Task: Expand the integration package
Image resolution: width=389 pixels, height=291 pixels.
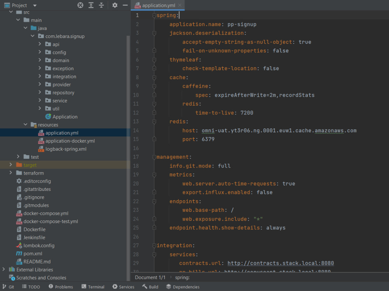Action: pos(40,76)
